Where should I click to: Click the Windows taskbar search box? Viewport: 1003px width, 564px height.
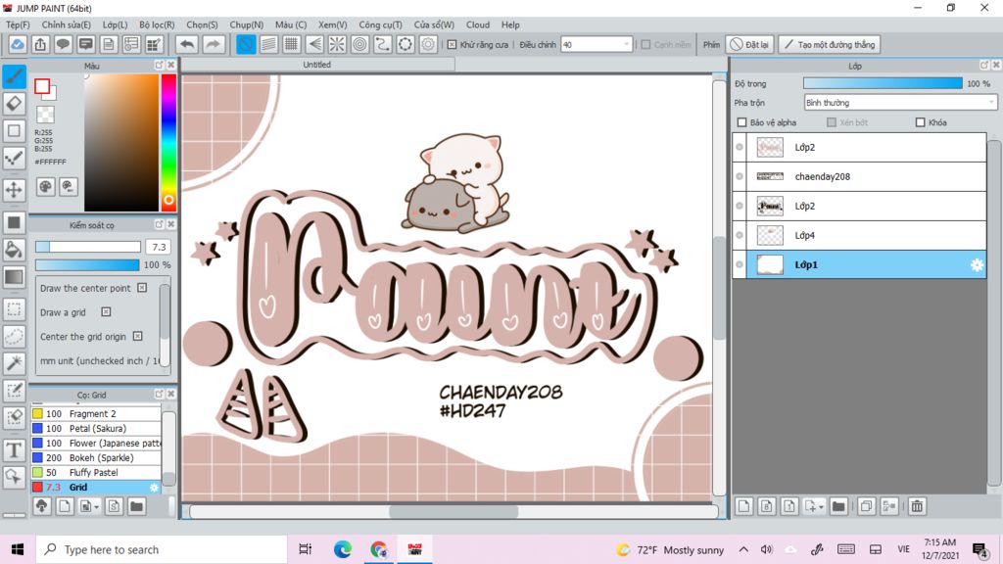(x=162, y=549)
